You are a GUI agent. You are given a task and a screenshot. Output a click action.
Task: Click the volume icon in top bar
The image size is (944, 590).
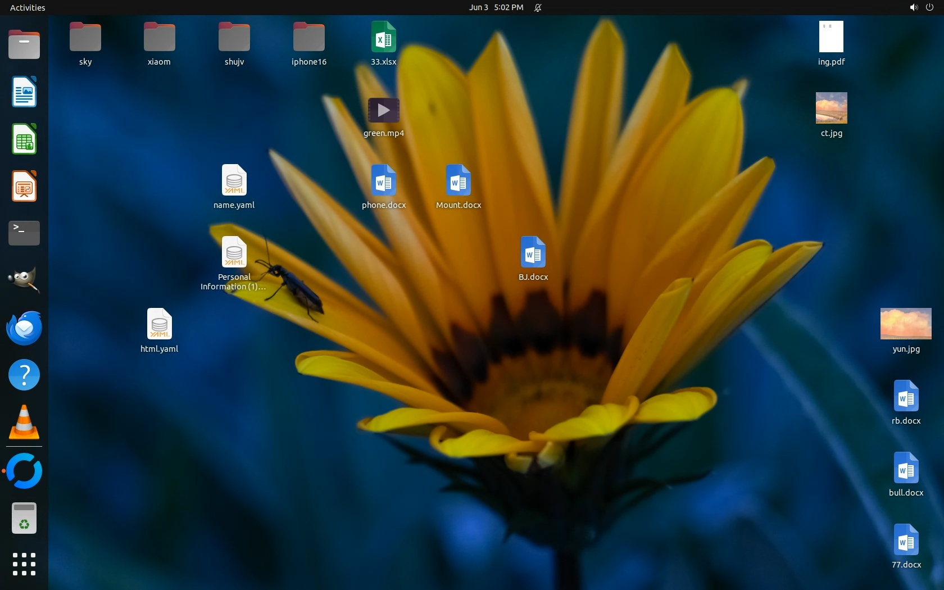913,7
